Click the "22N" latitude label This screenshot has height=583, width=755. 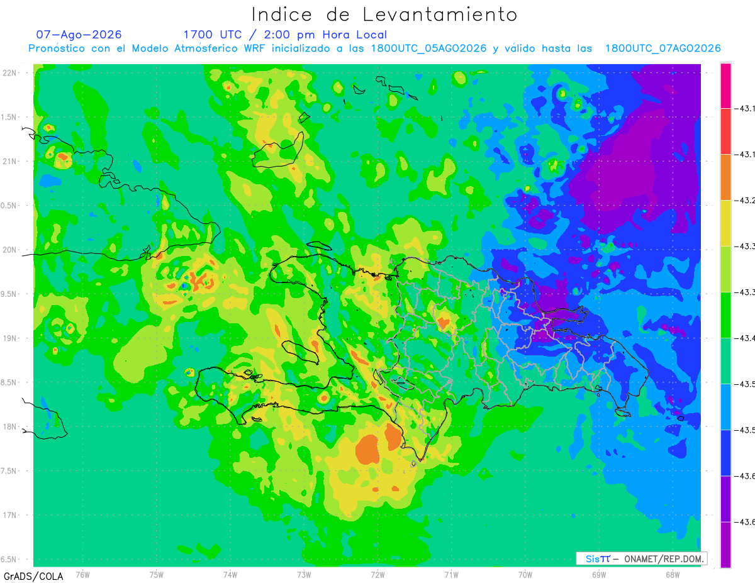coord(9,73)
